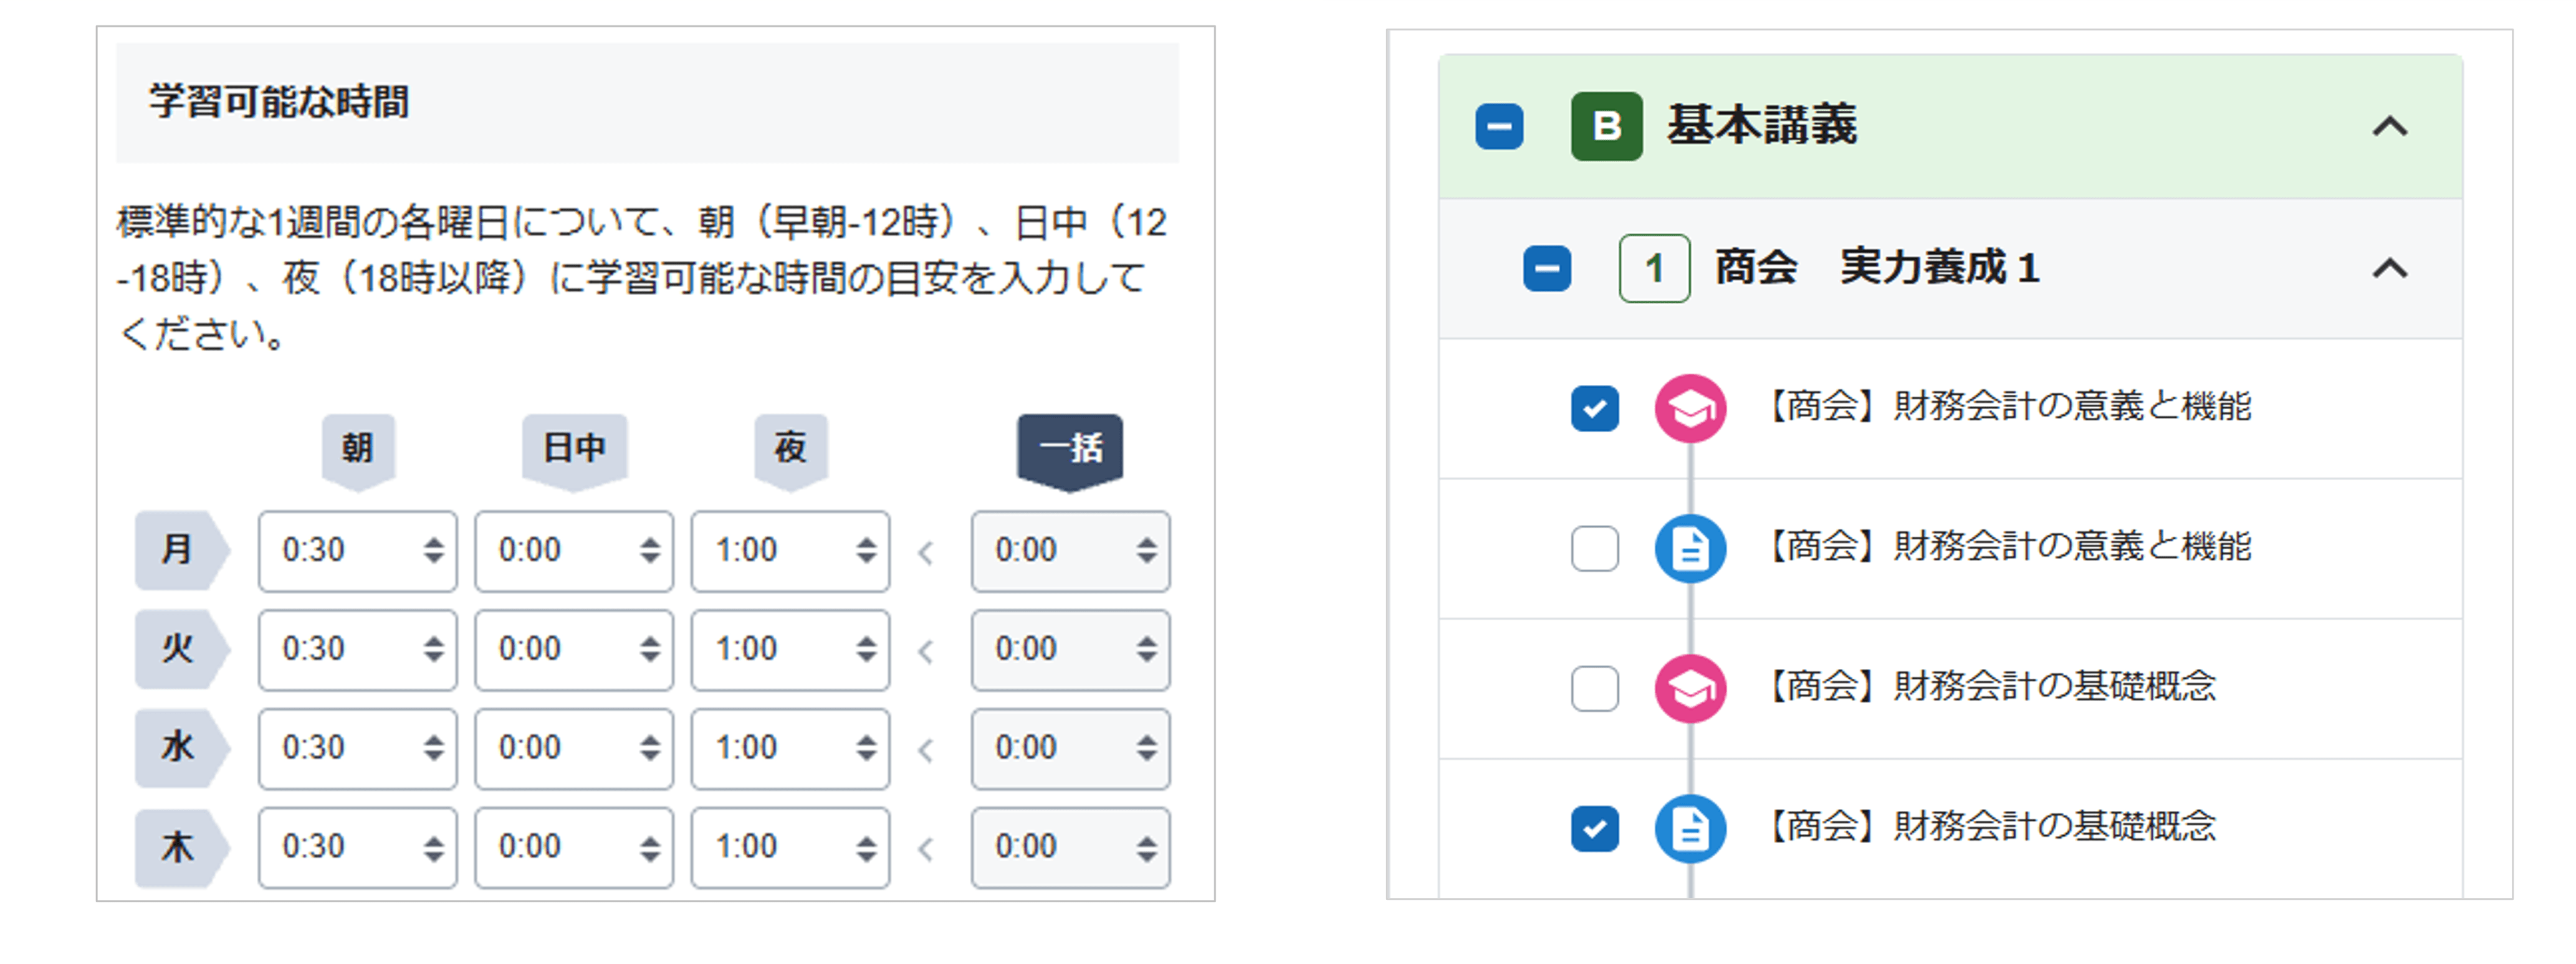Click the 火 daytime time input field
This screenshot has height=964, width=2576.
click(x=555, y=650)
